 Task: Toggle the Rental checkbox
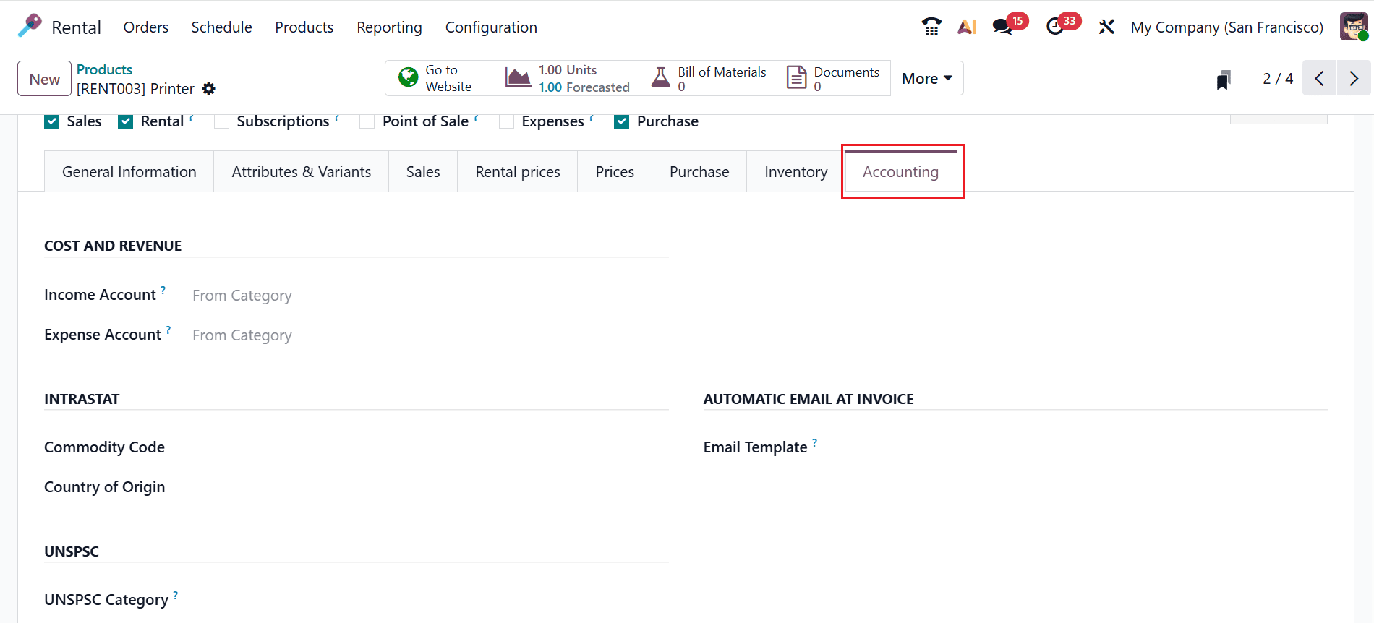pyautogui.click(x=126, y=121)
